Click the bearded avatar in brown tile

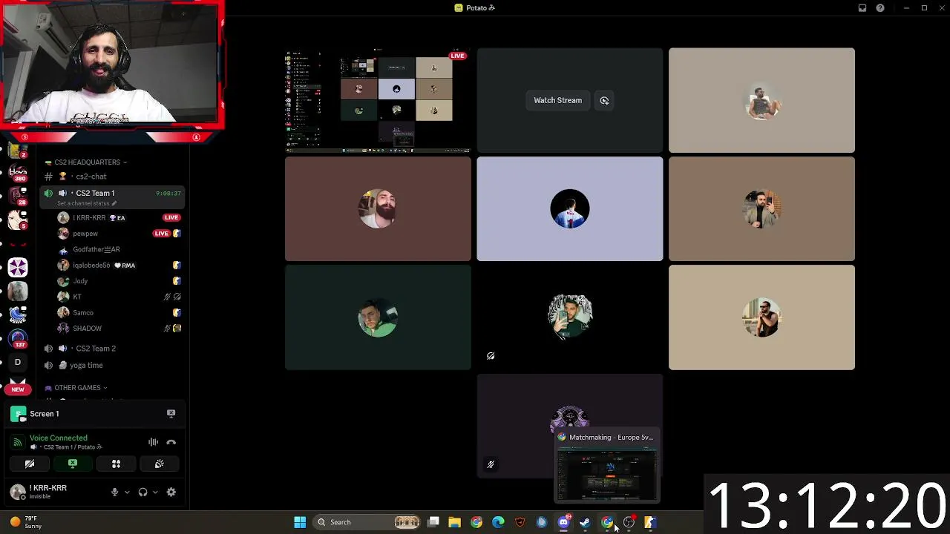(x=378, y=209)
